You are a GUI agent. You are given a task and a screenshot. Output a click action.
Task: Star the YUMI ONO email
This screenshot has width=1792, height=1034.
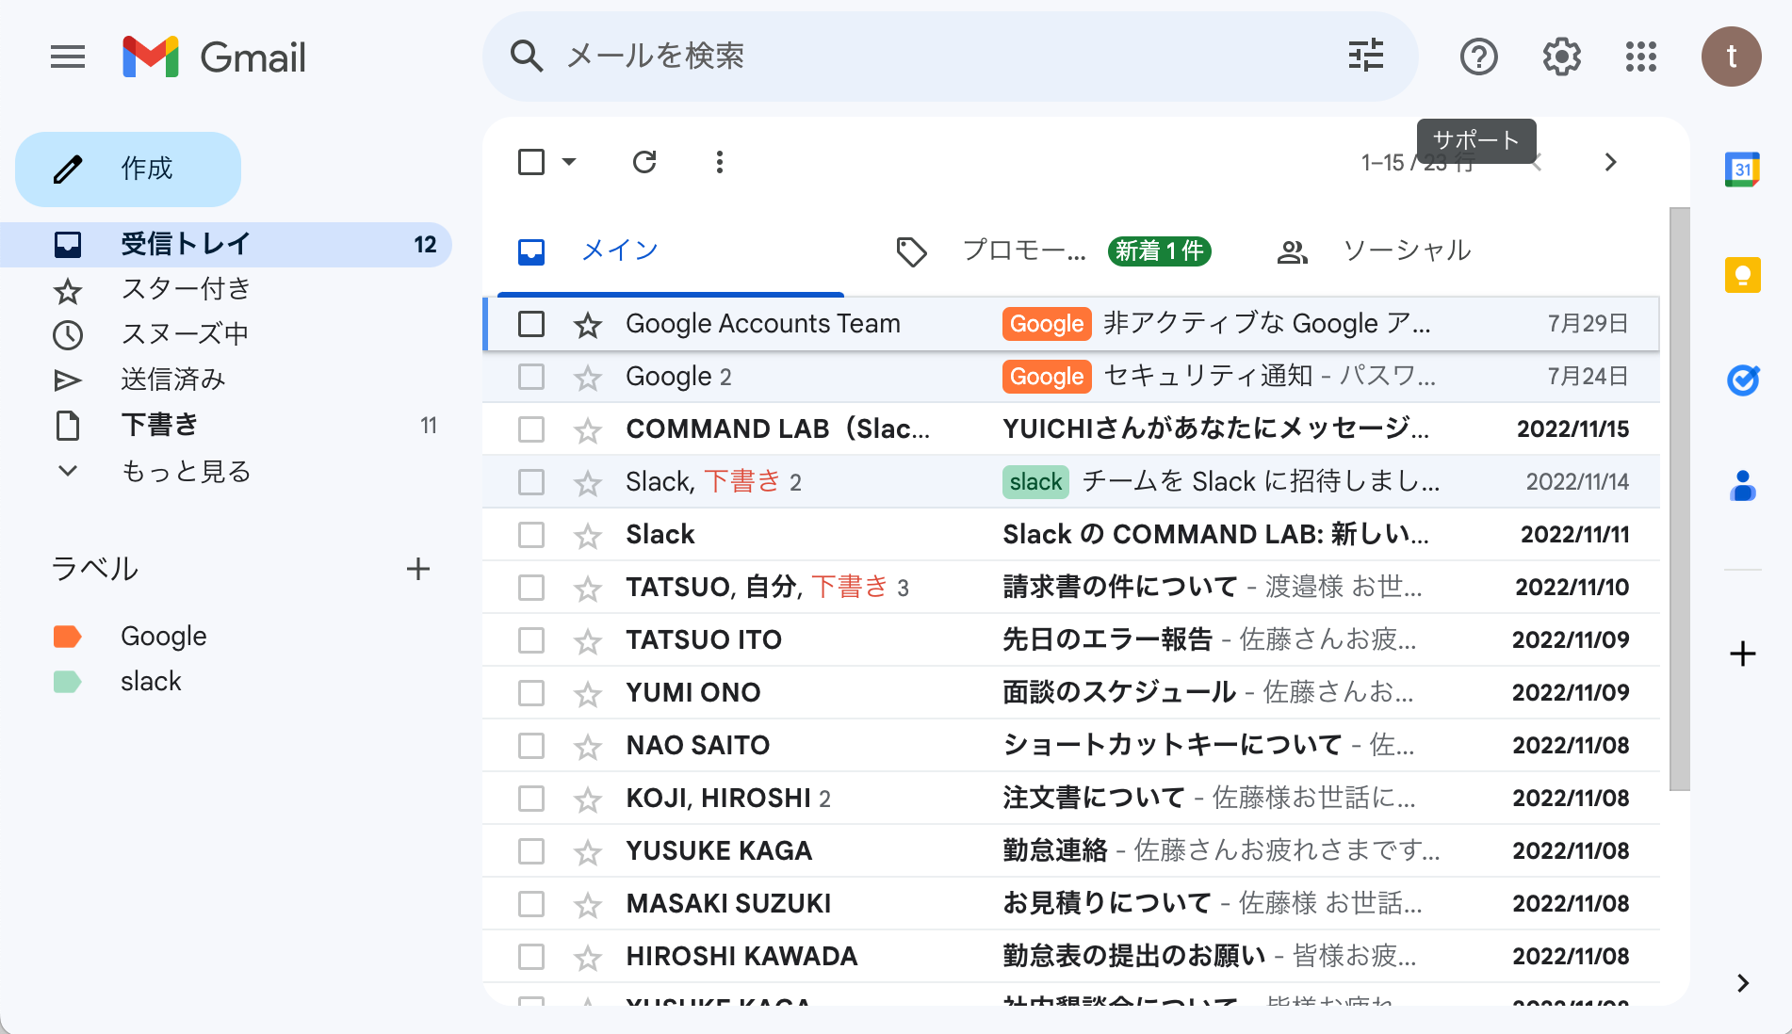point(588,694)
